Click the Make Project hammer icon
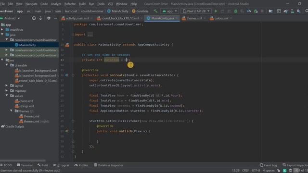308x173 pixels. click(x=155, y=11)
